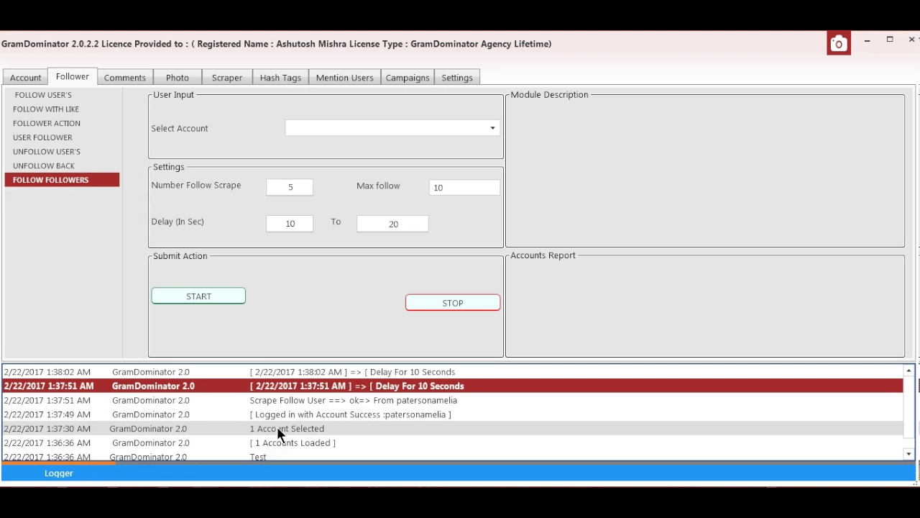
Task: Select FOLLOW FOLLOWERS sidebar item
Action: [x=62, y=180]
